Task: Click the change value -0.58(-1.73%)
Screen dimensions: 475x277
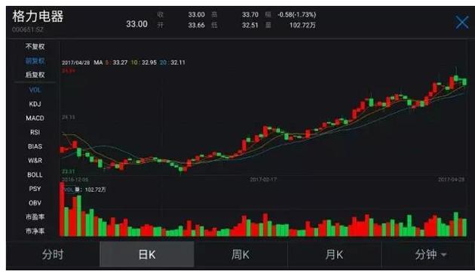Action: [296, 14]
